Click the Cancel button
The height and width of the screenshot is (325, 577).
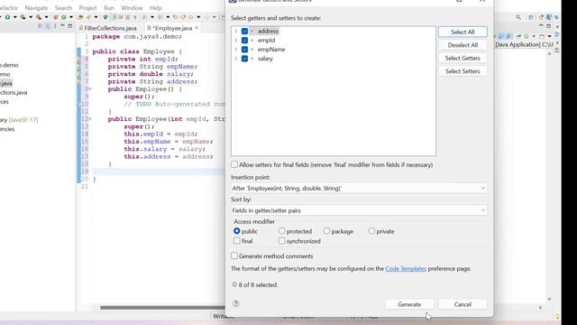point(463,304)
